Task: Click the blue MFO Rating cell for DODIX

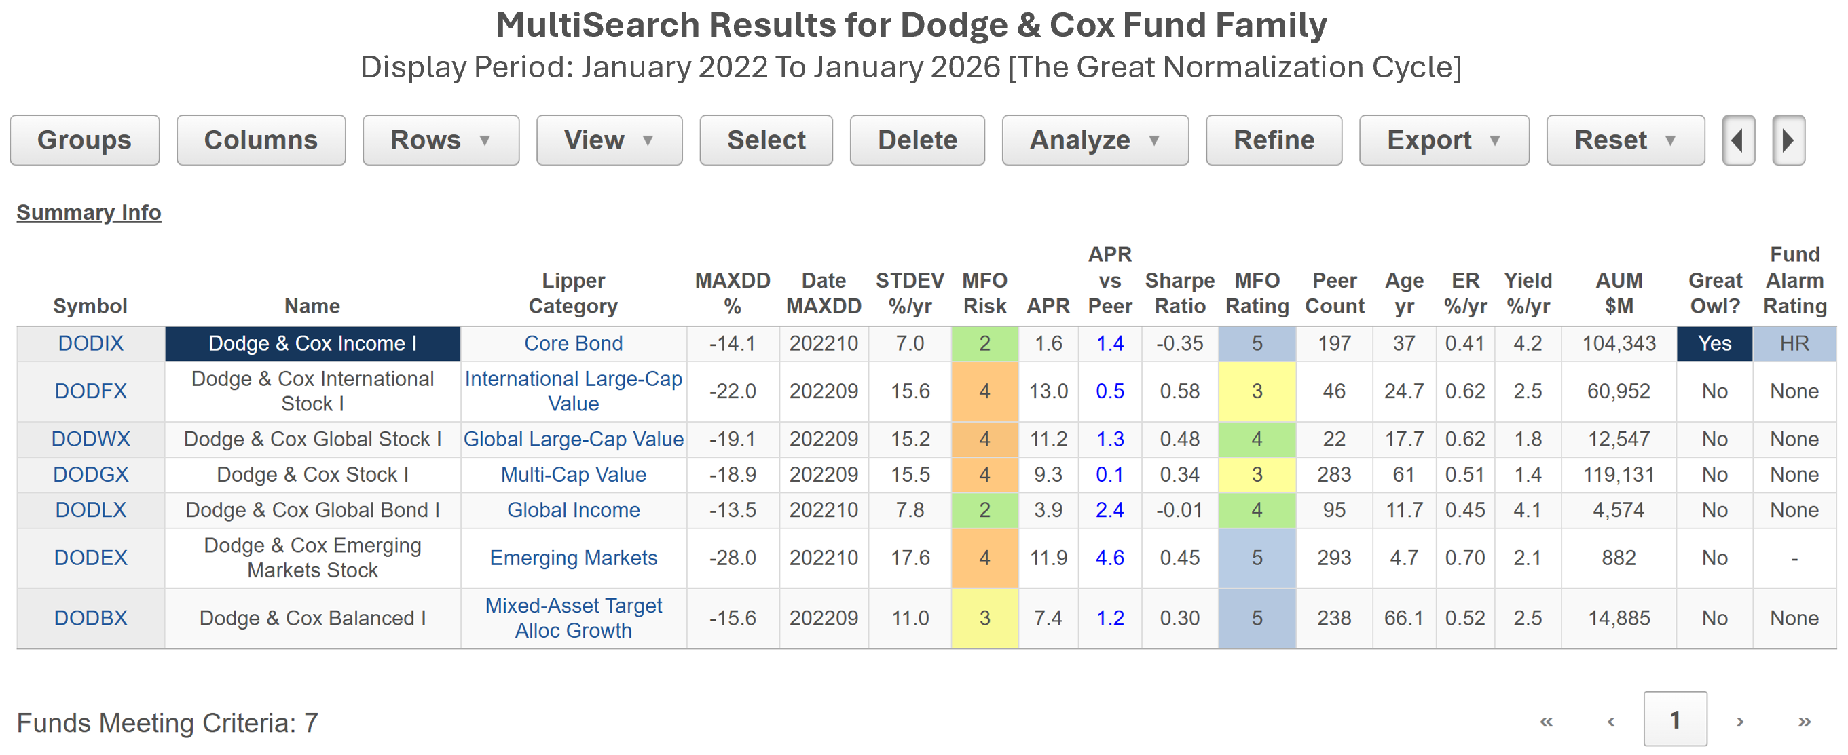Action: 1256,343
